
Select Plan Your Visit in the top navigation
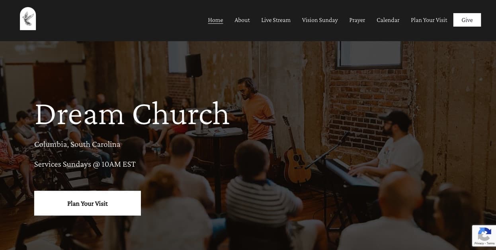point(429,20)
